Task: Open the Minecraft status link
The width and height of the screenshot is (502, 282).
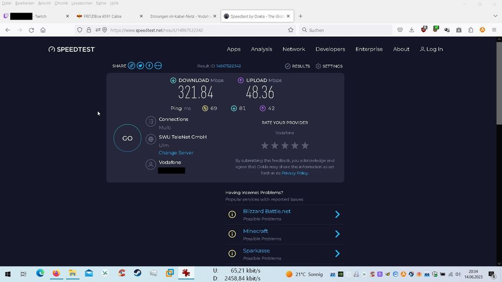Action: pos(255,231)
